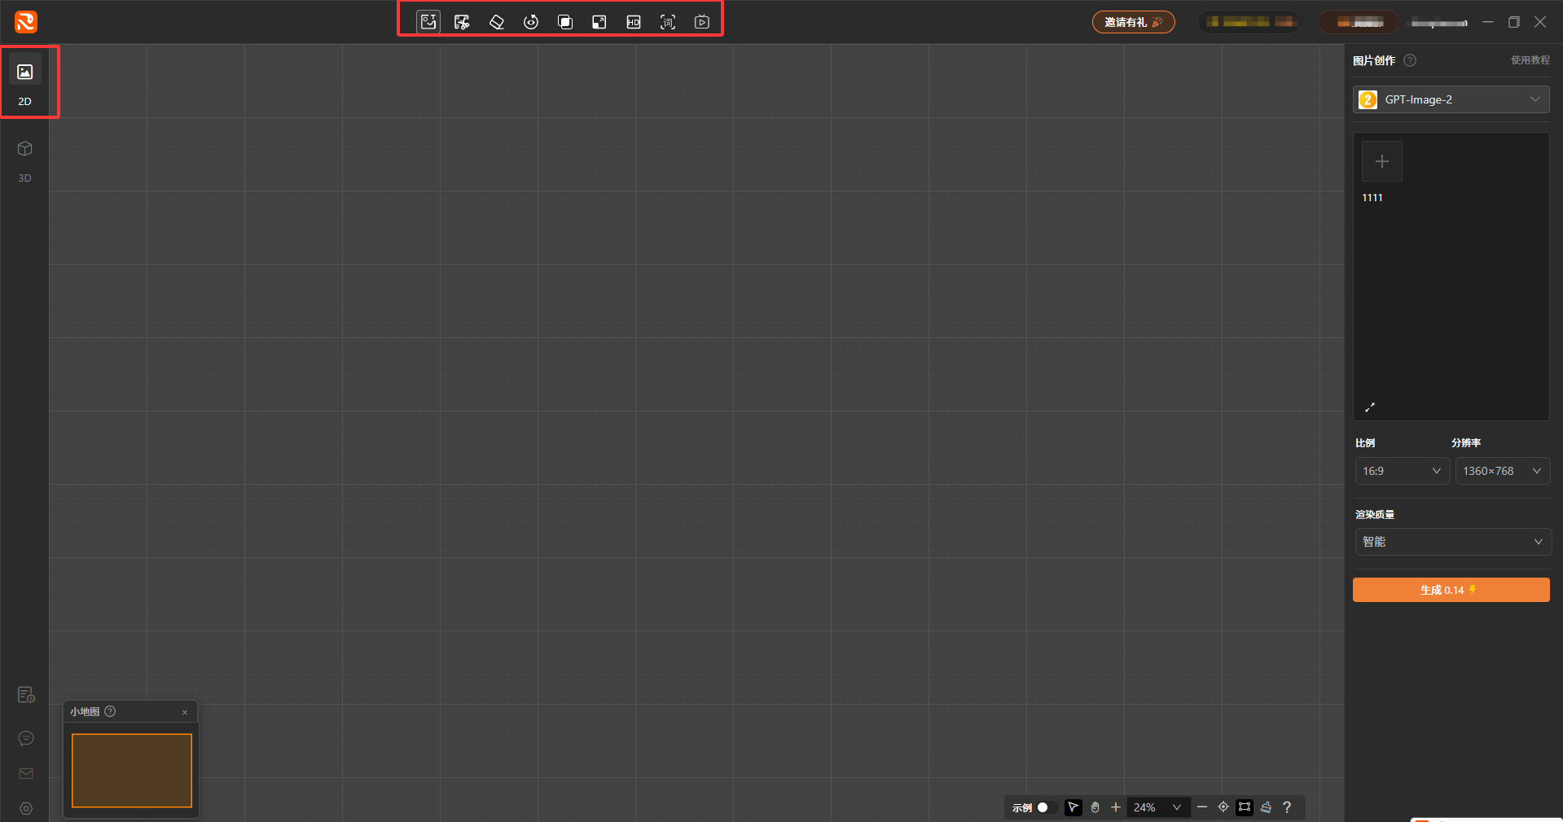The width and height of the screenshot is (1563, 822).
Task: Open the 使用教程 tutorial link
Action: [1530, 60]
